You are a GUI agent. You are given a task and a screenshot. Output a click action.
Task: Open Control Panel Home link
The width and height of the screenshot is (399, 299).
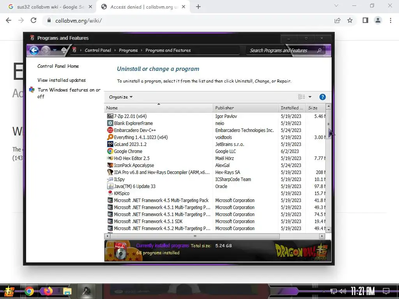pyautogui.click(x=58, y=66)
